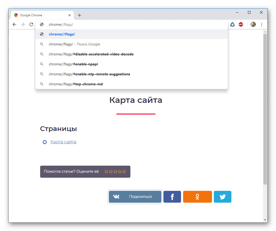Viewport: 276px width, 231px height.
Task: Click the scrollbar up arrow
Action: coord(265,32)
